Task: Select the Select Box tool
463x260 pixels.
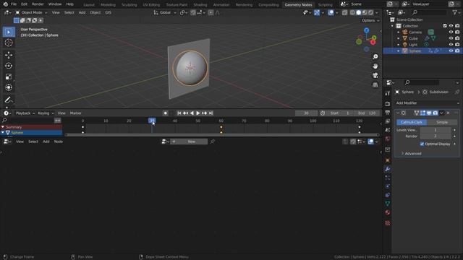Action: [x=9, y=32]
